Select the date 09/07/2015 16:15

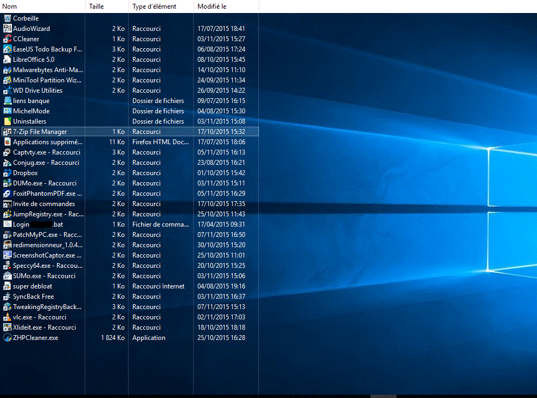pyautogui.click(x=221, y=101)
